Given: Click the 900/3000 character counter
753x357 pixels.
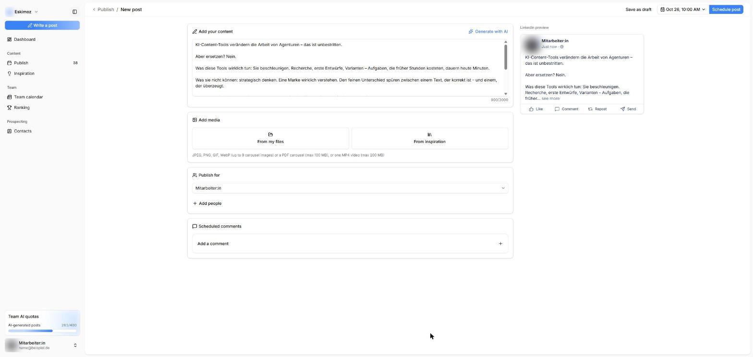Looking at the screenshot, I should click(x=499, y=100).
